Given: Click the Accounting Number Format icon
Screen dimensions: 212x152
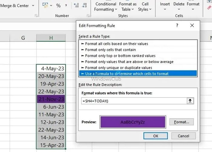Looking at the screenshot, I should pos(45,5).
